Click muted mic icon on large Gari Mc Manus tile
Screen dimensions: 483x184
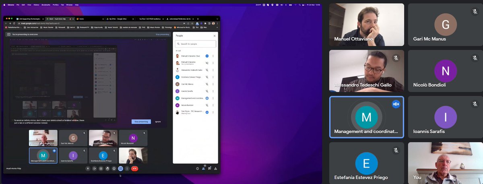(x=475, y=12)
